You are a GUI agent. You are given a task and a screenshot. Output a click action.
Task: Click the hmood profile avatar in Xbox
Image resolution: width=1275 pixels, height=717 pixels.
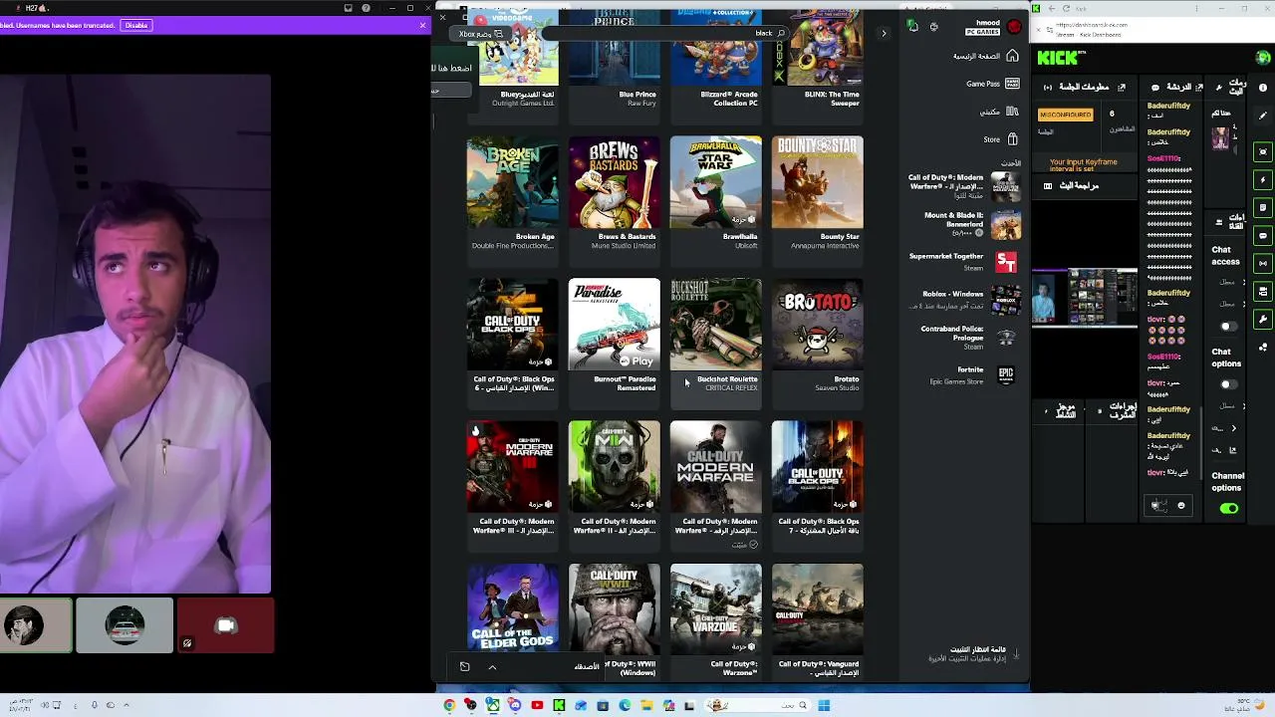(1014, 27)
